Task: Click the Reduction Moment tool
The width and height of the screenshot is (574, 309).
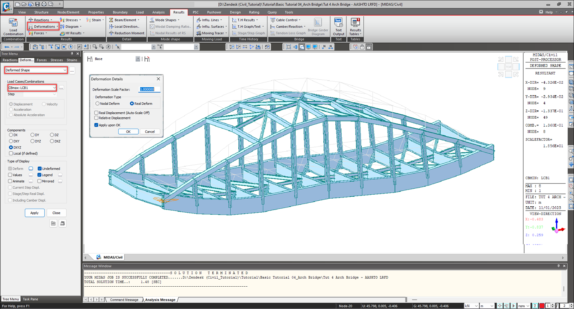Action: point(127,33)
